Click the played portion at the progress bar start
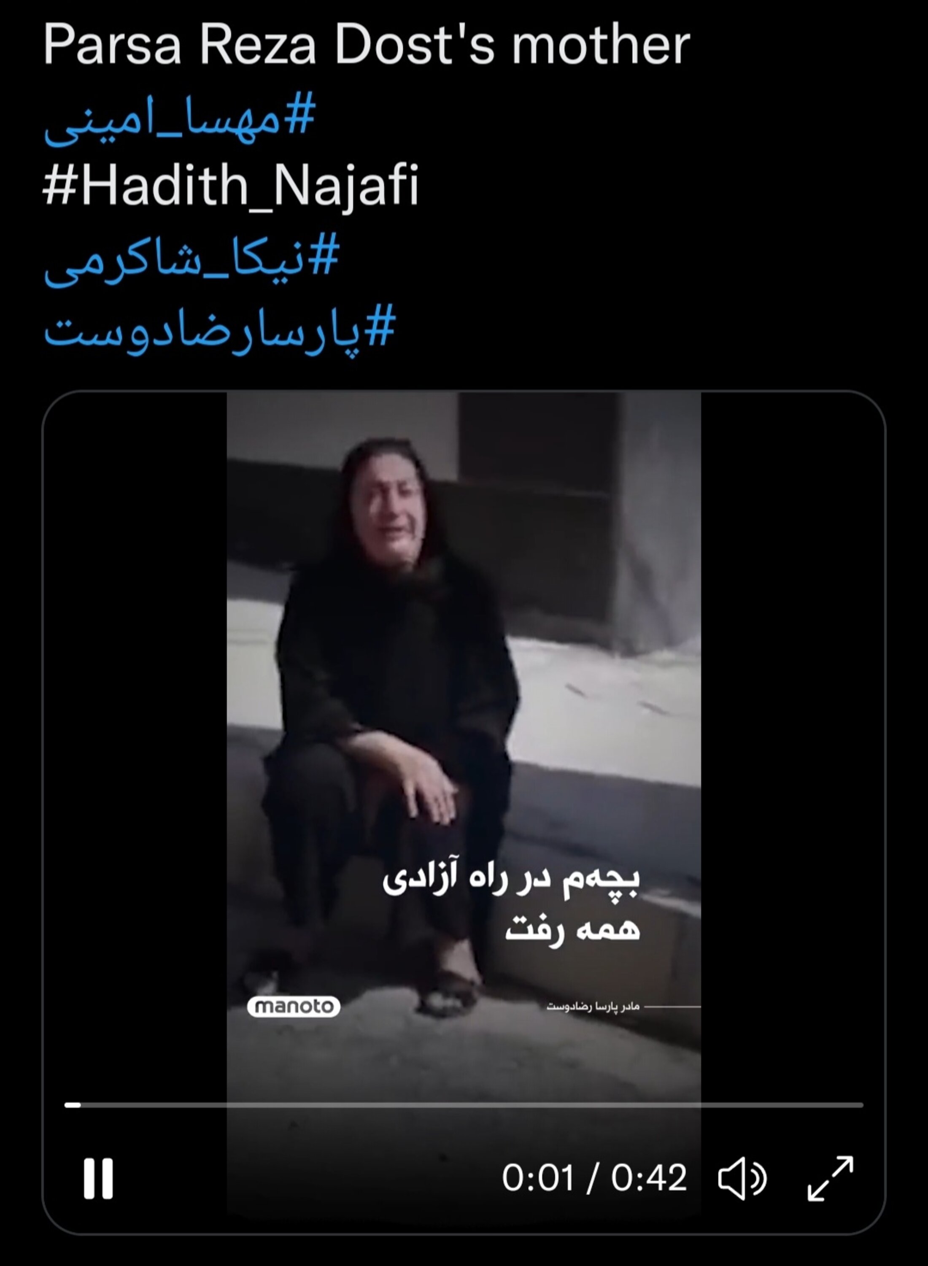Screen dimensions: 928x1266 73,1105
